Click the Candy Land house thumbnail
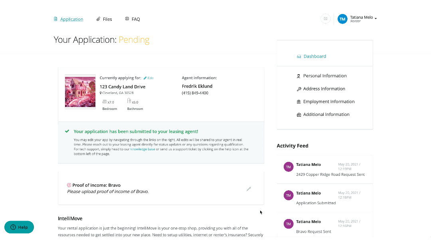This screenshot has height=243, width=431. tap(80, 92)
